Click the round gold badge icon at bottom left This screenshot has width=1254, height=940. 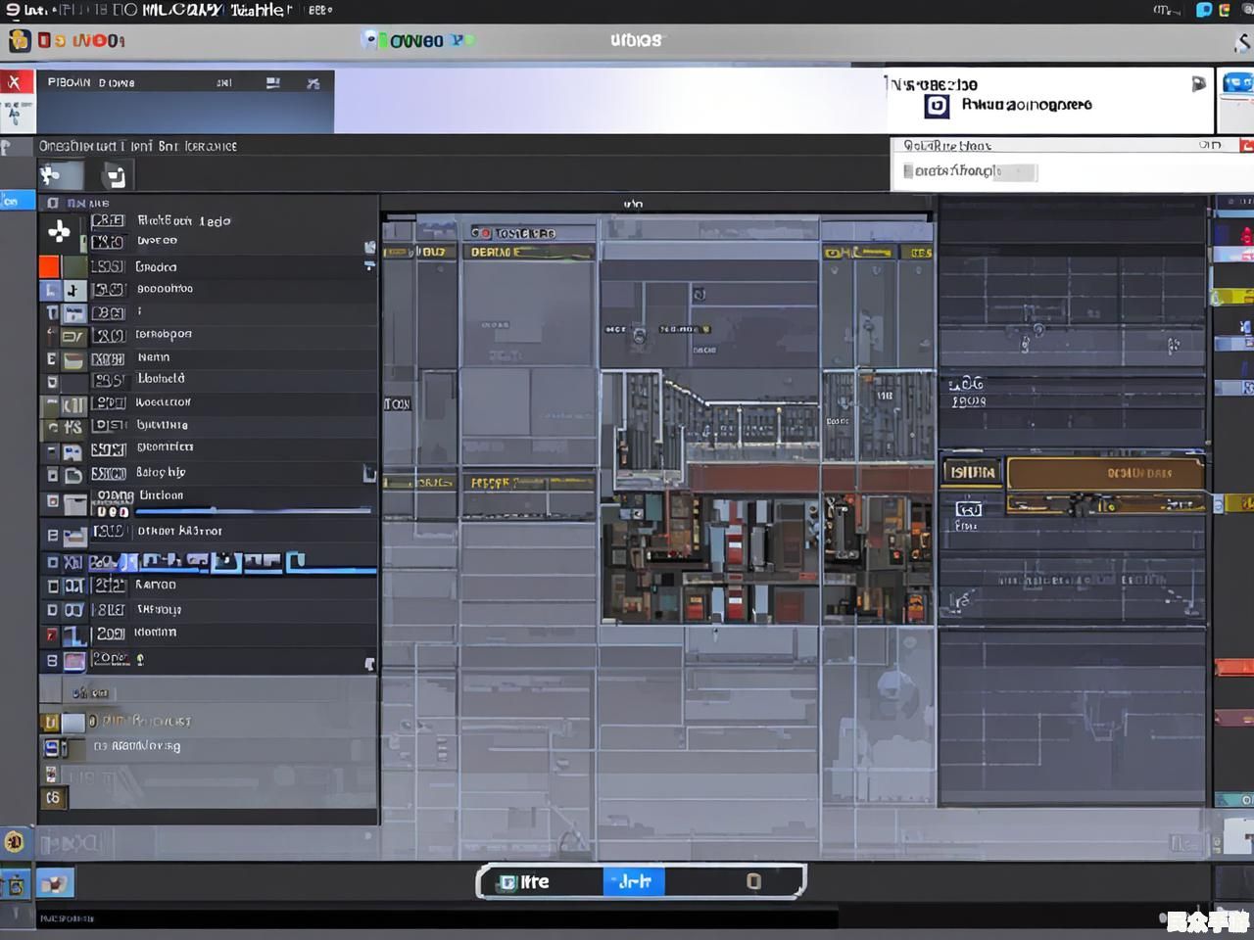coord(15,841)
